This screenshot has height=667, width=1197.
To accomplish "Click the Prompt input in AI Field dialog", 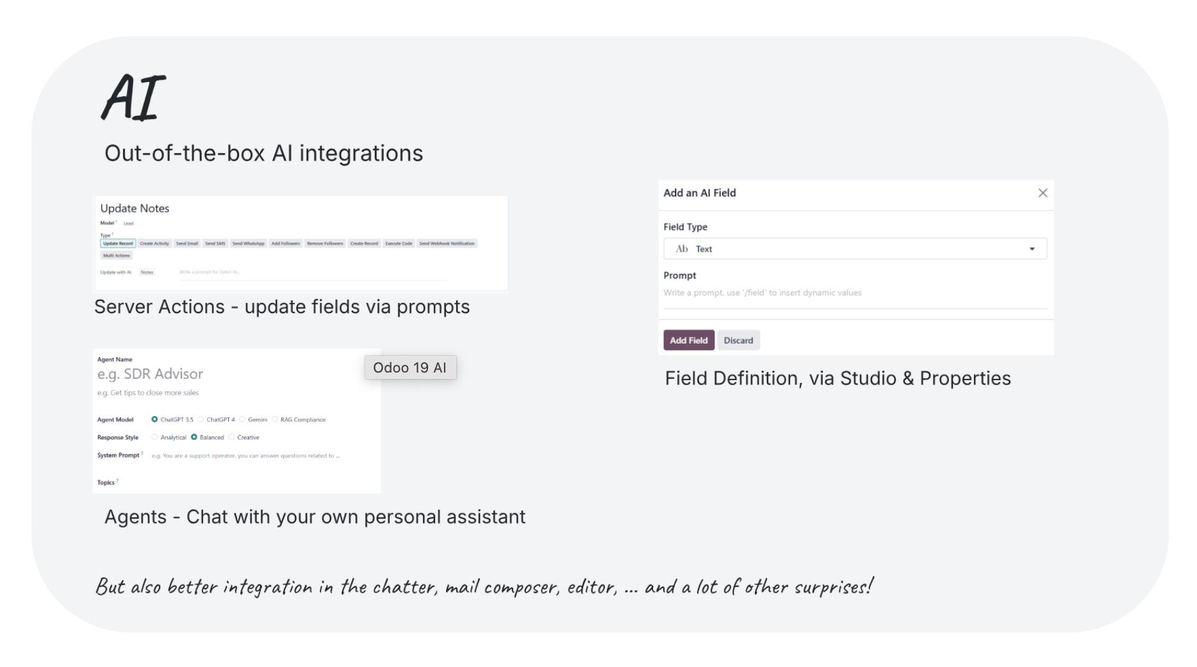I will pos(855,293).
